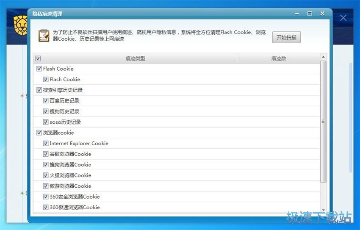Screen dimensions: 360x230
Task: Select the soso历史记录 row label
Action: [65, 122]
